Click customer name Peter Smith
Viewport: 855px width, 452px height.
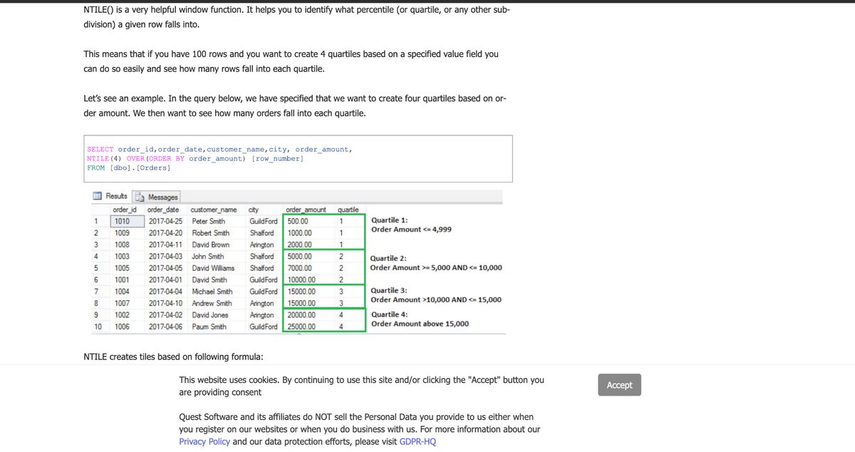[208, 222]
